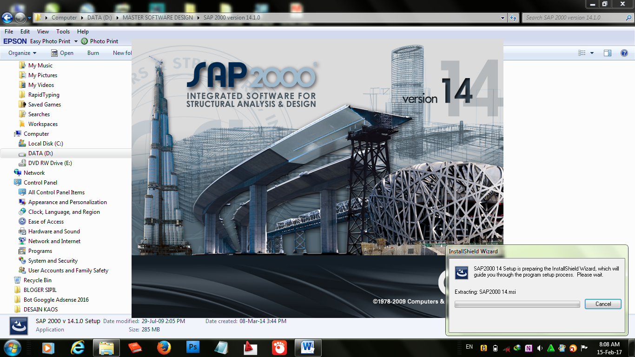This screenshot has width=635, height=357.
Task: Click the SAP 2000 Setup icon in details pane
Action: pyautogui.click(x=19, y=326)
